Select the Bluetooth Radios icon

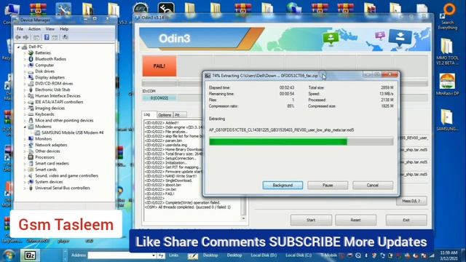point(31,59)
